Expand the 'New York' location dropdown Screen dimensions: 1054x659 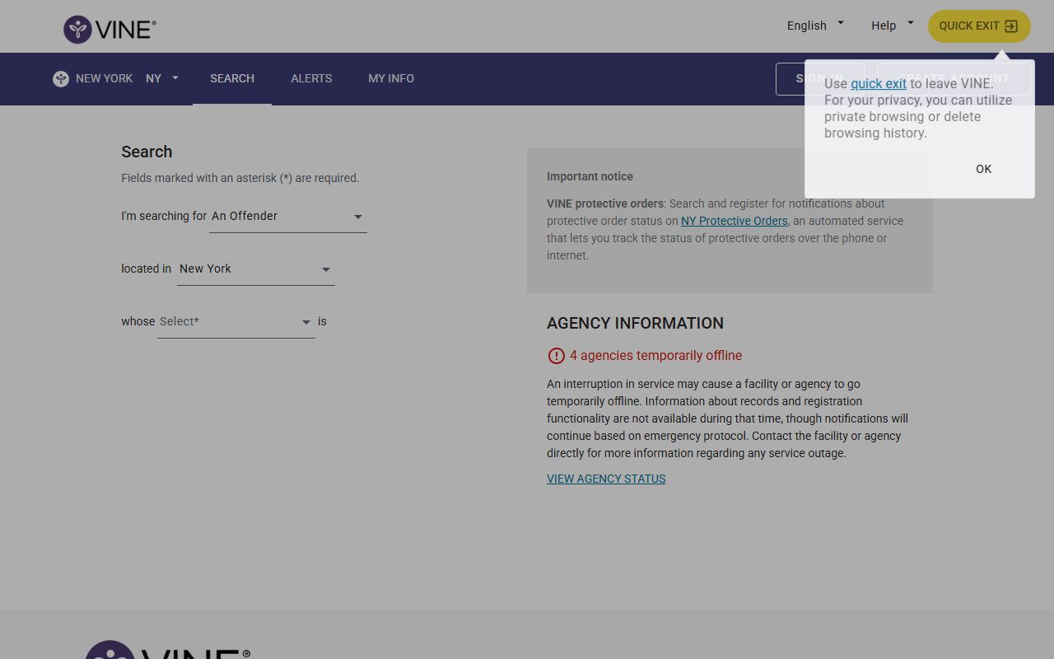(255, 269)
